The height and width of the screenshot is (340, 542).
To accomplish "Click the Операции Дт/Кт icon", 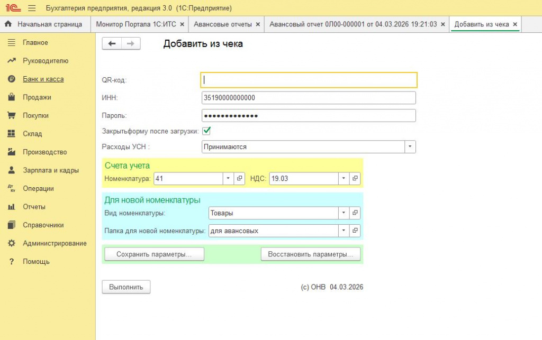I will [12, 188].
